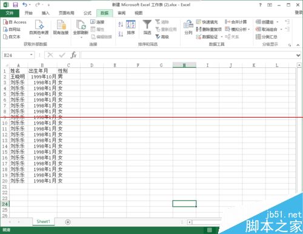The width and height of the screenshot is (303, 234).
Task: Click 分类汇总 (Subtotal)
Action: 267,37
